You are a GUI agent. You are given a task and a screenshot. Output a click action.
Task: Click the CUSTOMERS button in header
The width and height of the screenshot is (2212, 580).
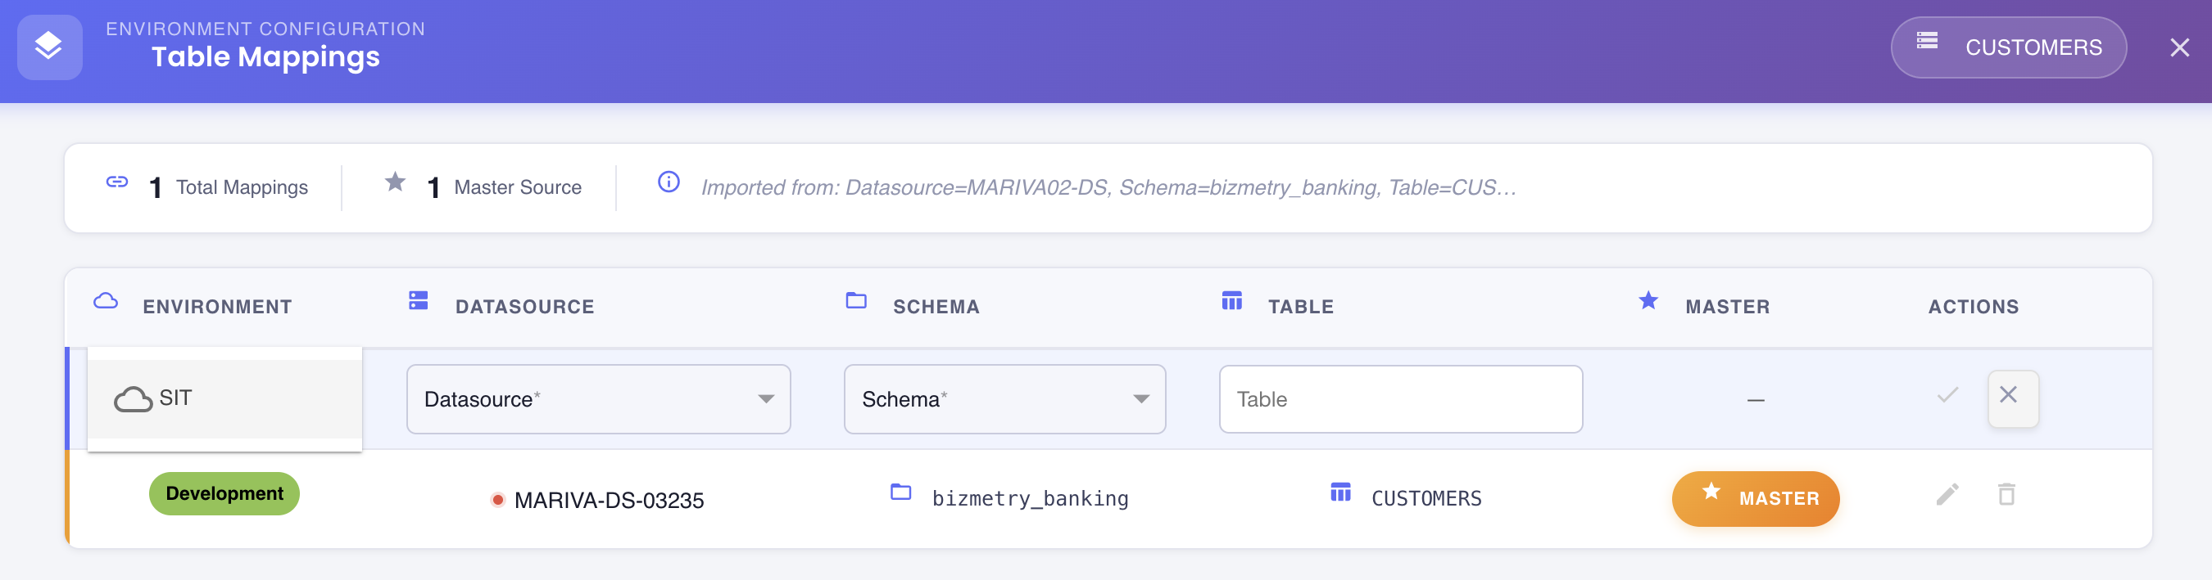coord(2008,47)
